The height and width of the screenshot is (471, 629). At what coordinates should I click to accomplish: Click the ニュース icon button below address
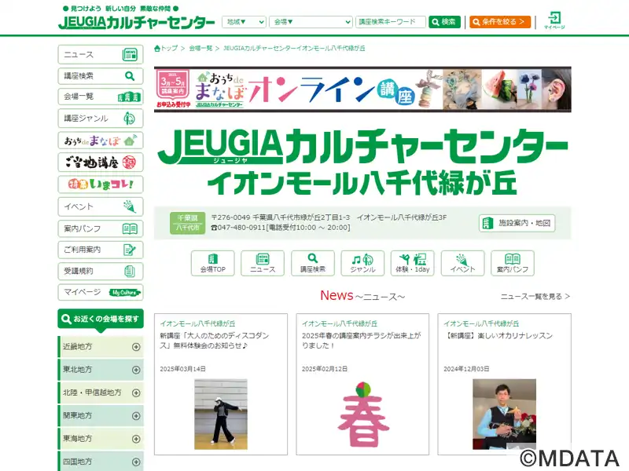click(x=263, y=263)
